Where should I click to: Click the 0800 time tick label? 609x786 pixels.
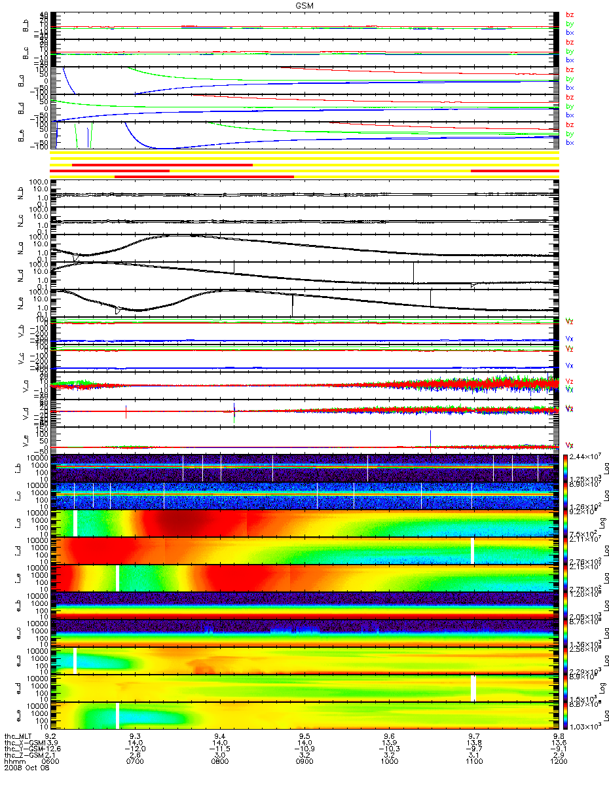pos(220,762)
